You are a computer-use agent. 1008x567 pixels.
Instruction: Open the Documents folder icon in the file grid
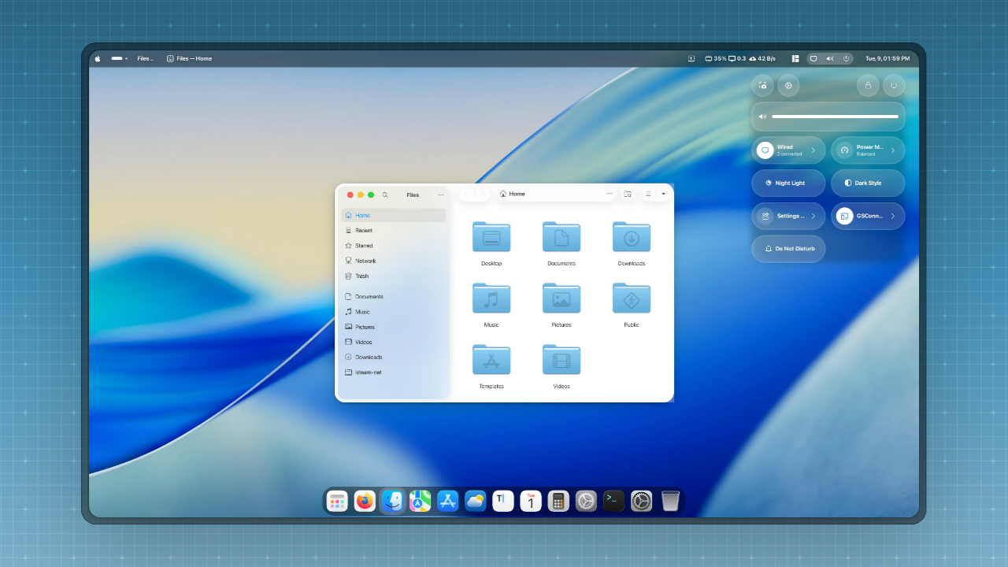561,237
